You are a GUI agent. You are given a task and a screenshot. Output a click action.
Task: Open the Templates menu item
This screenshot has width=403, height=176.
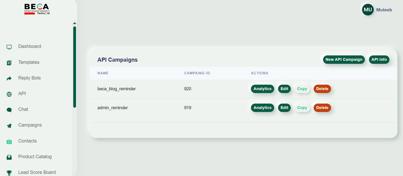tap(29, 62)
